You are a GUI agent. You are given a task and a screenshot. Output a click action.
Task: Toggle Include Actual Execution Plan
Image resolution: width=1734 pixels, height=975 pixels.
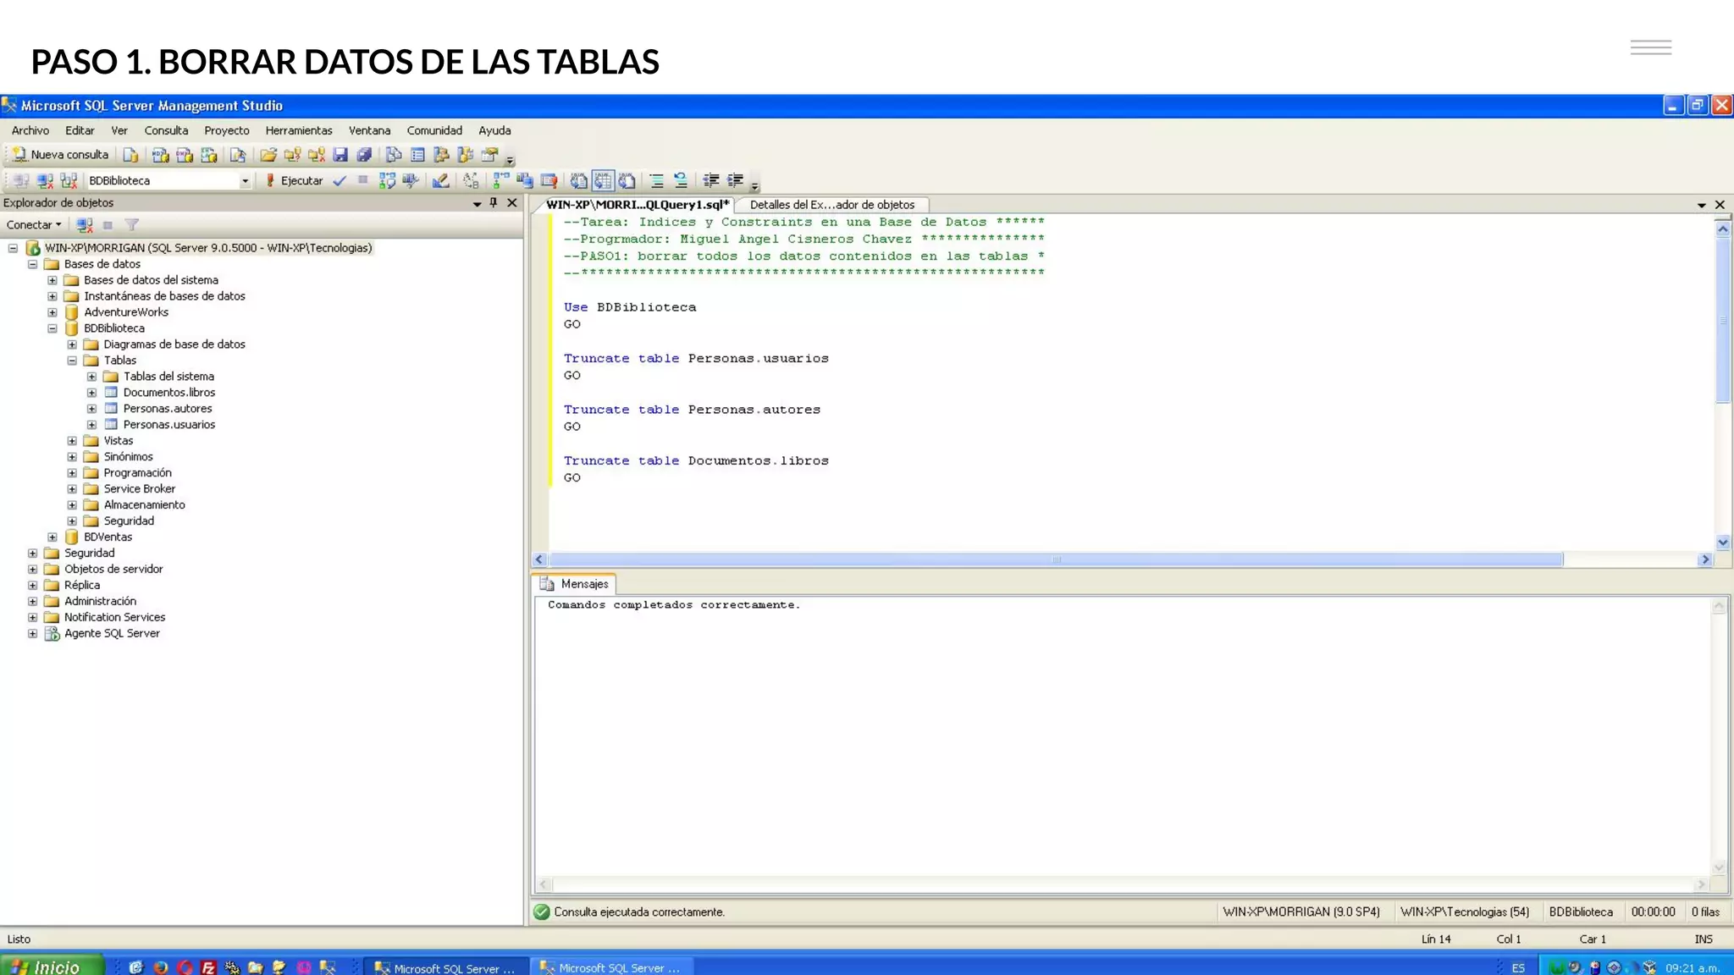coord(501,180)
